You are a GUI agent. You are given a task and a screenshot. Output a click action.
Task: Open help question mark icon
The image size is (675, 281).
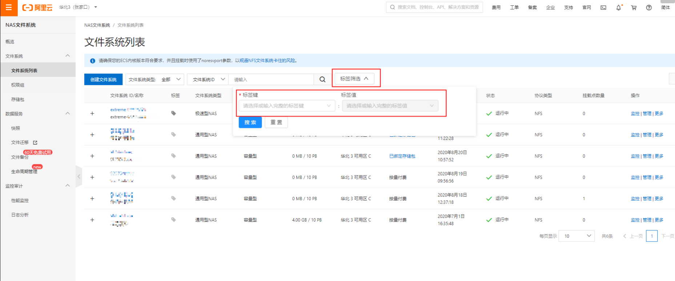649,8
